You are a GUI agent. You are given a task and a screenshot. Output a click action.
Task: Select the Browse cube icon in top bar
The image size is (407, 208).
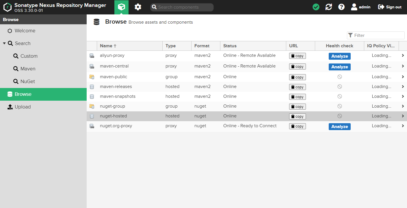pos(121,7)
